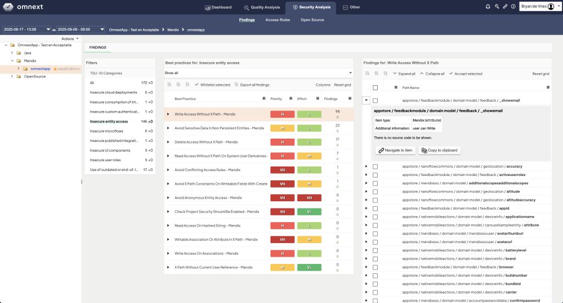Select the FINDINGS panel tab
Viewport: 563px width, 303px height.
(x=98, y=47)
